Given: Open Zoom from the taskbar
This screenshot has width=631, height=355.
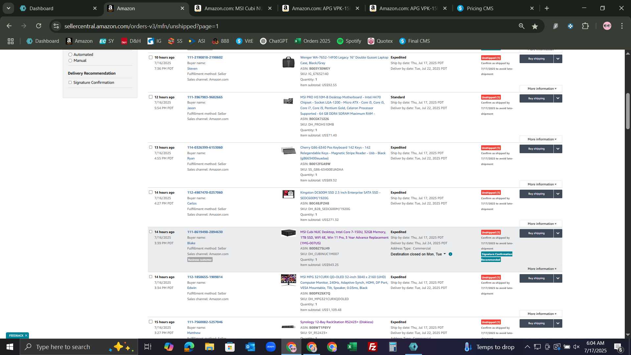Looking at the screenshot, I should pyautogui.click(x=270, y=347).
